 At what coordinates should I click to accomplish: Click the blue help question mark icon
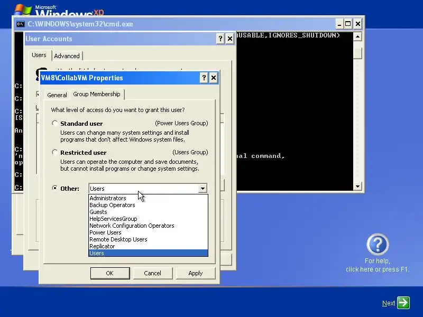pyautogui.click(x=378, y=245)
